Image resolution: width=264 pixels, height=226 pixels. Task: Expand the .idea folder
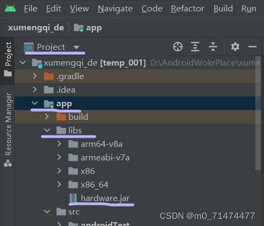(x=35, y=89)
